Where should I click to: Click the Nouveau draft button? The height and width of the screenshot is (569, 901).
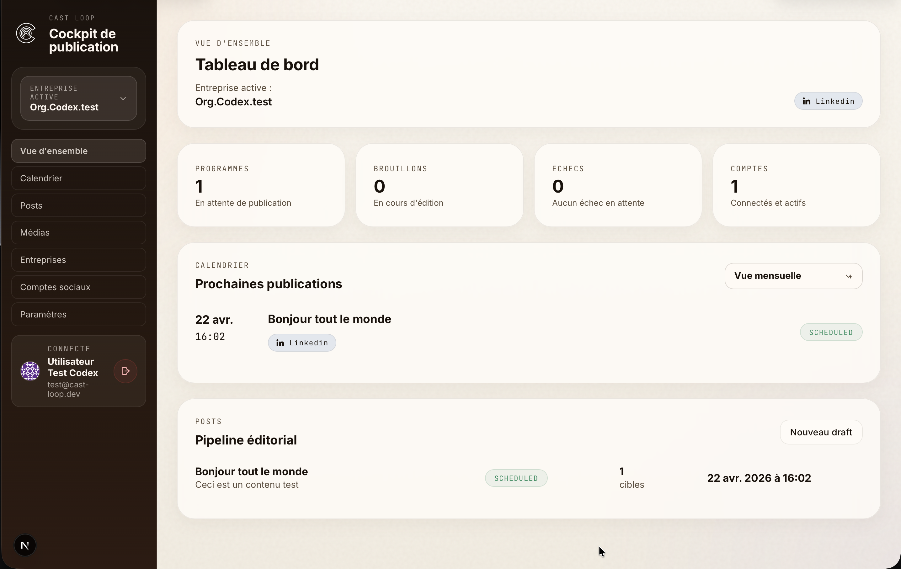pos(821,432)
